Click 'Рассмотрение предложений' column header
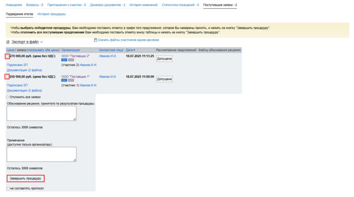Viewport: 354px width, 197px height. tap(176, 50)
